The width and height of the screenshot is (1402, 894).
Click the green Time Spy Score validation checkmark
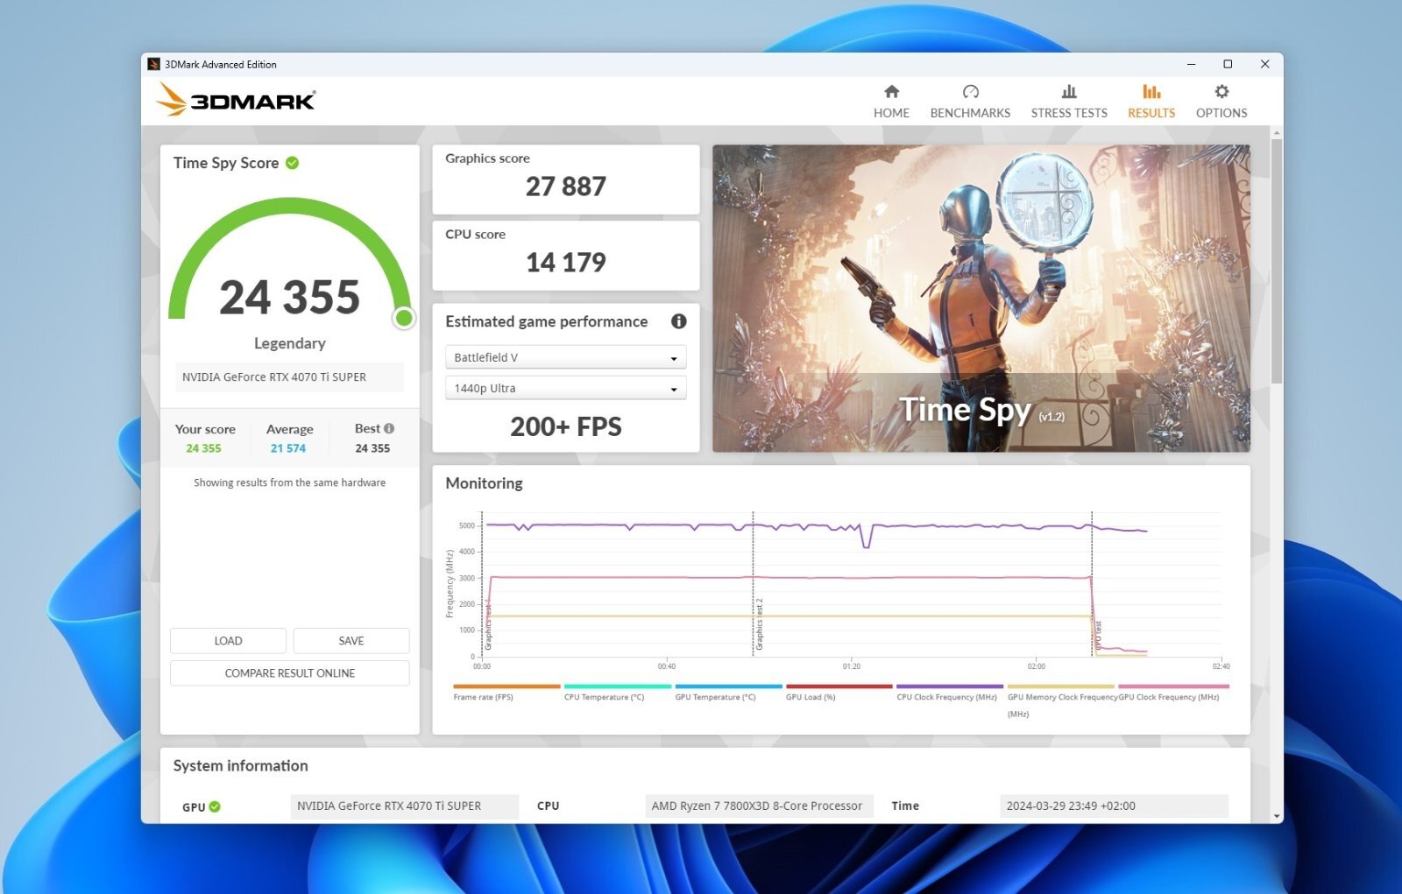[x=293, y=163]
